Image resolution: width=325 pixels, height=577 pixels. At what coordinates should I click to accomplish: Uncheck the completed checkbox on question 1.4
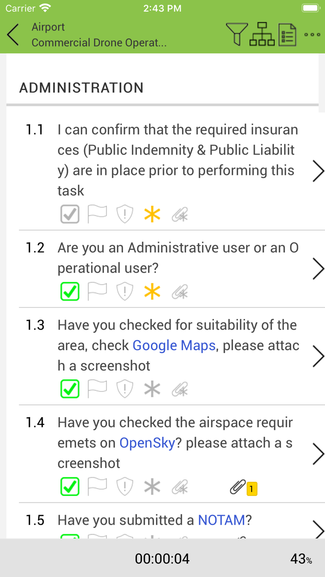[70, 487]
